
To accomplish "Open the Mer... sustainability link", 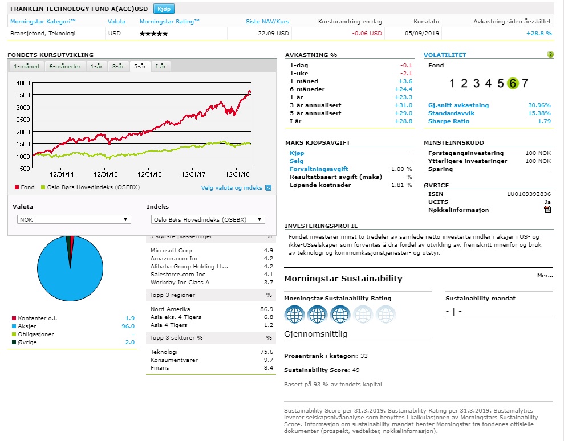I will 545,275.
